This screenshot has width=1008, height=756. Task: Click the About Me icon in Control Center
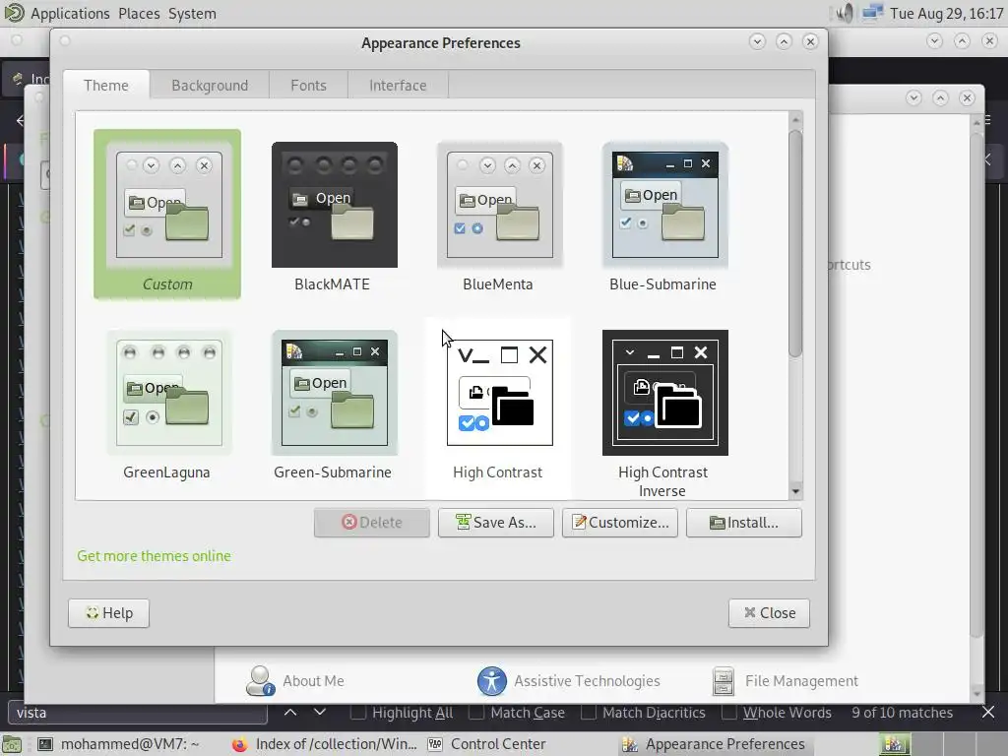[x=260, y=681]
